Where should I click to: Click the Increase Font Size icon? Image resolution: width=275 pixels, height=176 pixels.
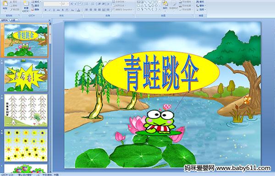[72, 4]
